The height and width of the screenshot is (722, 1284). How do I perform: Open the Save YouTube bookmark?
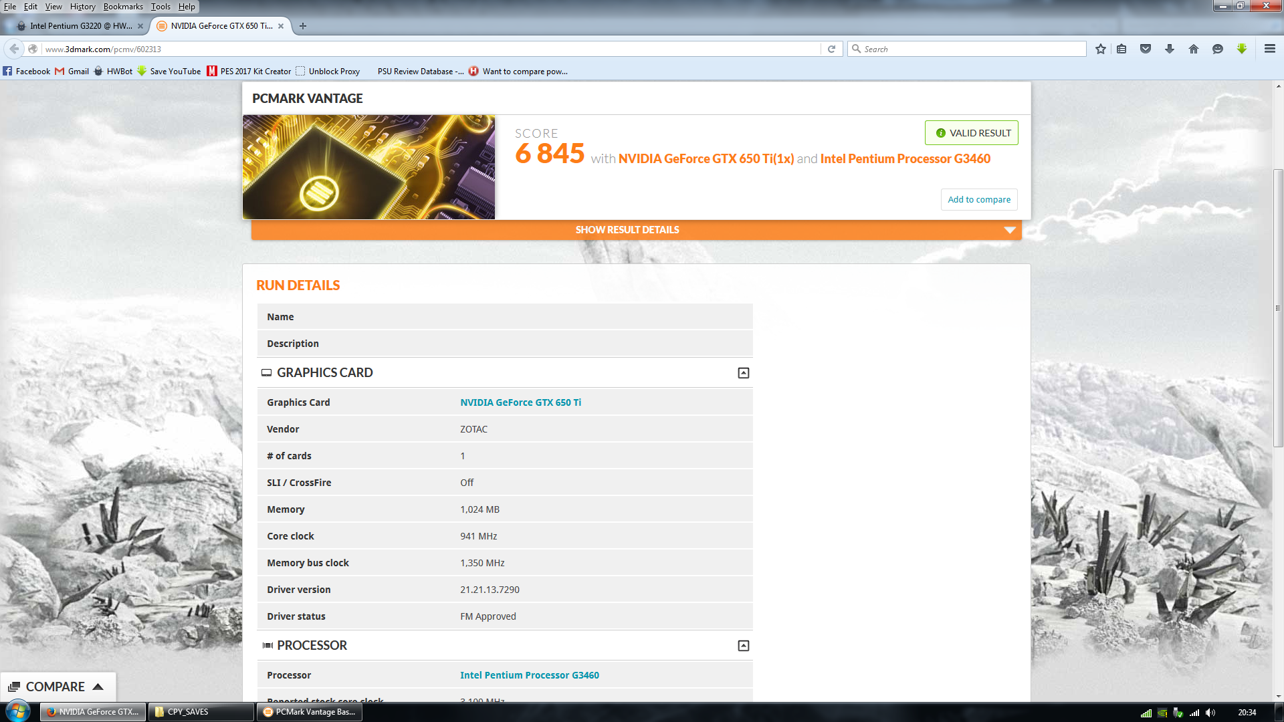click(169, 72)
